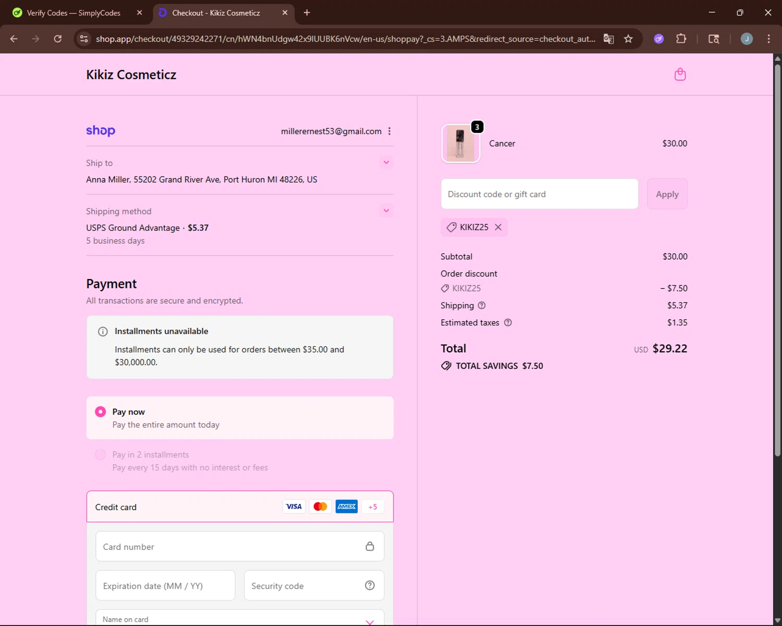The image size is (782, 626).
Task: Click the KIKIZ25 order discount line
Action: [x=564, y=288]
